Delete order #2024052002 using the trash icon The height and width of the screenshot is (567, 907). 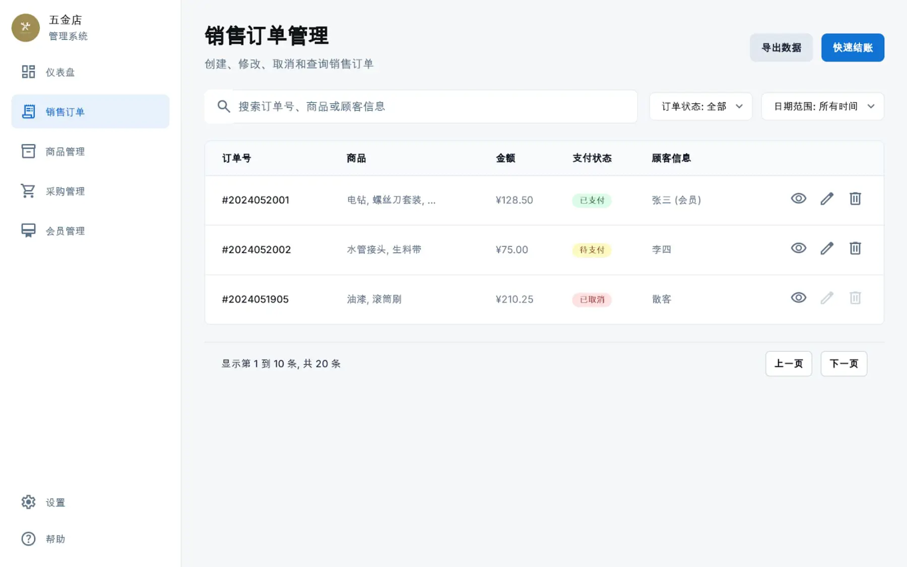pyautogui.click(x=855, y=248)
